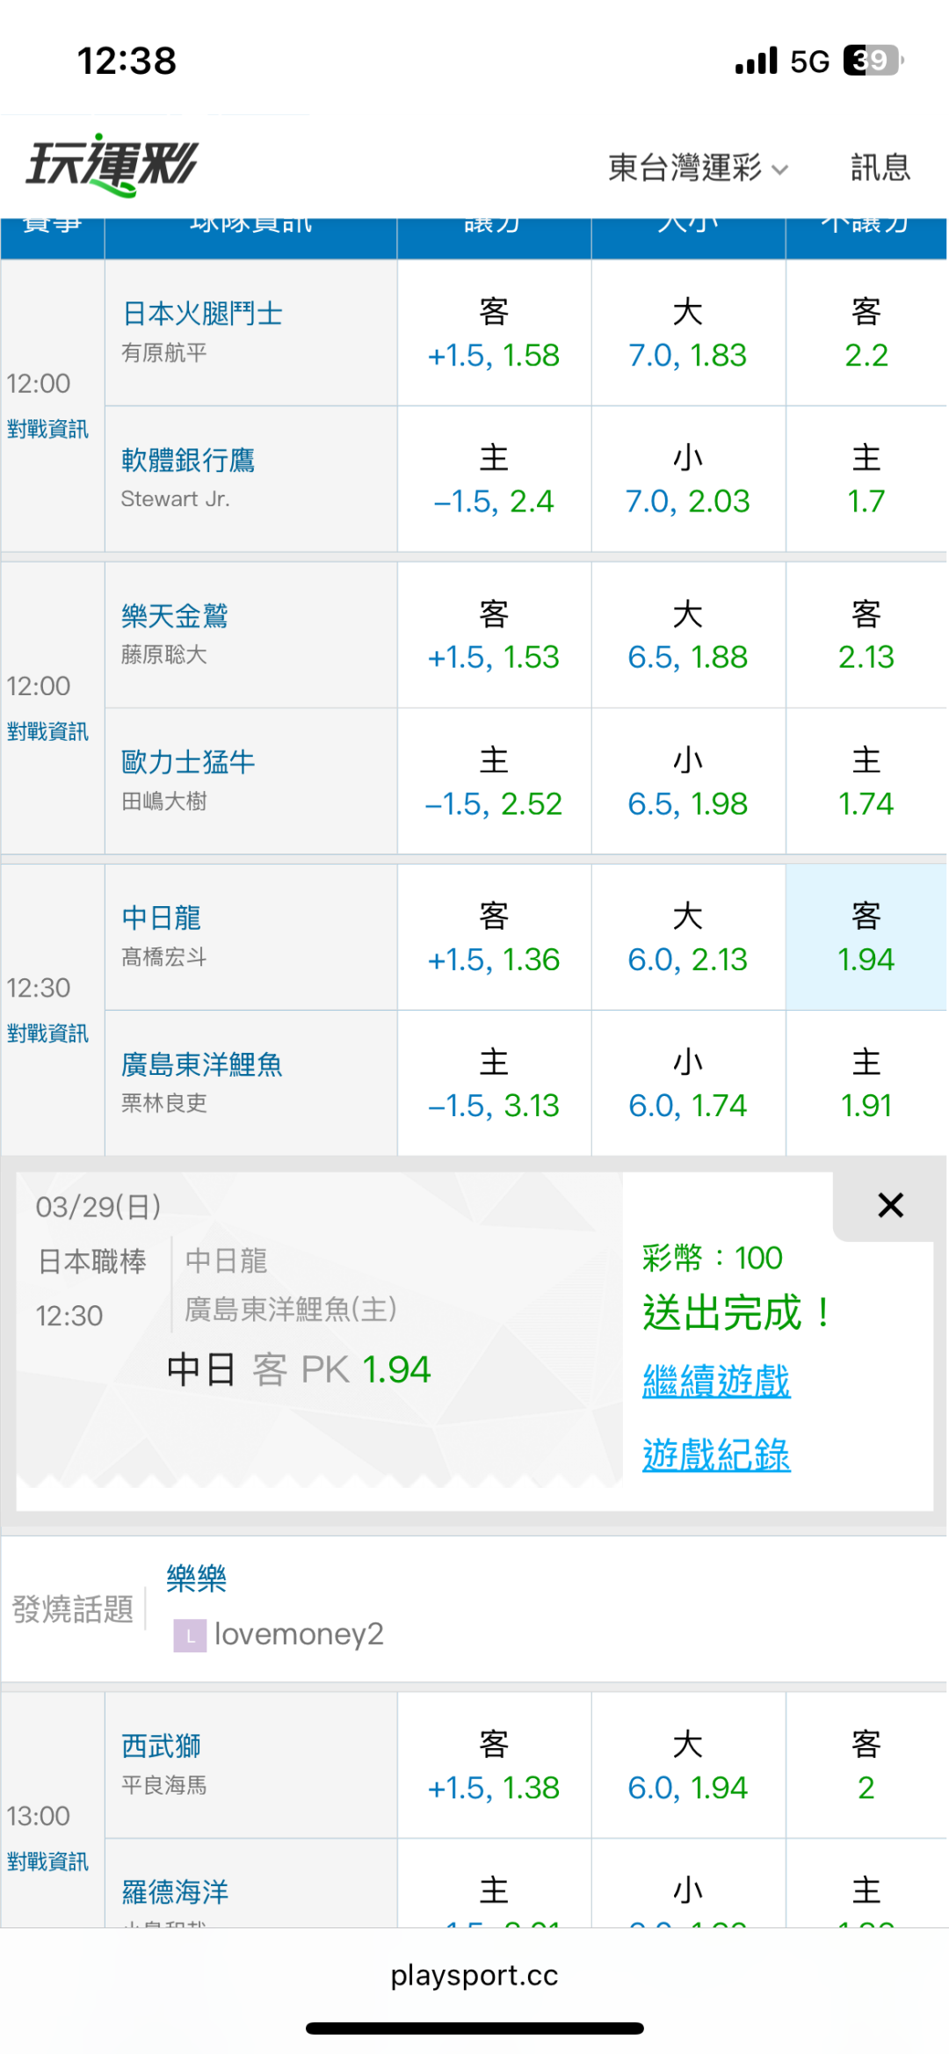Click the 繼續遊戲 link
Image resolution: width=949 pixels, height=2054 pixels.
(x=716, y=1381)
